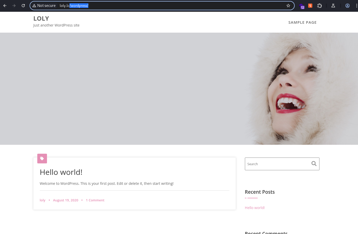This screenshot has width=358, height=234.
Task: Click the LOLY site title link
Action: 41,19
